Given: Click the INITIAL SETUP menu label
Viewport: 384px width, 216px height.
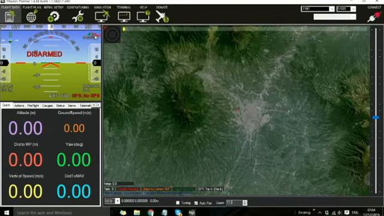Looking at the screenshot, I should point(53,7).
